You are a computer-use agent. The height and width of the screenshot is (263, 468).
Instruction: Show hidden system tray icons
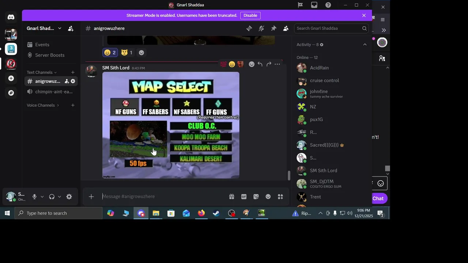click(320, 213)
